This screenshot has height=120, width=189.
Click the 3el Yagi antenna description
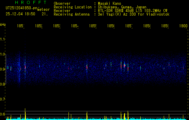click(x=134, y=14)
